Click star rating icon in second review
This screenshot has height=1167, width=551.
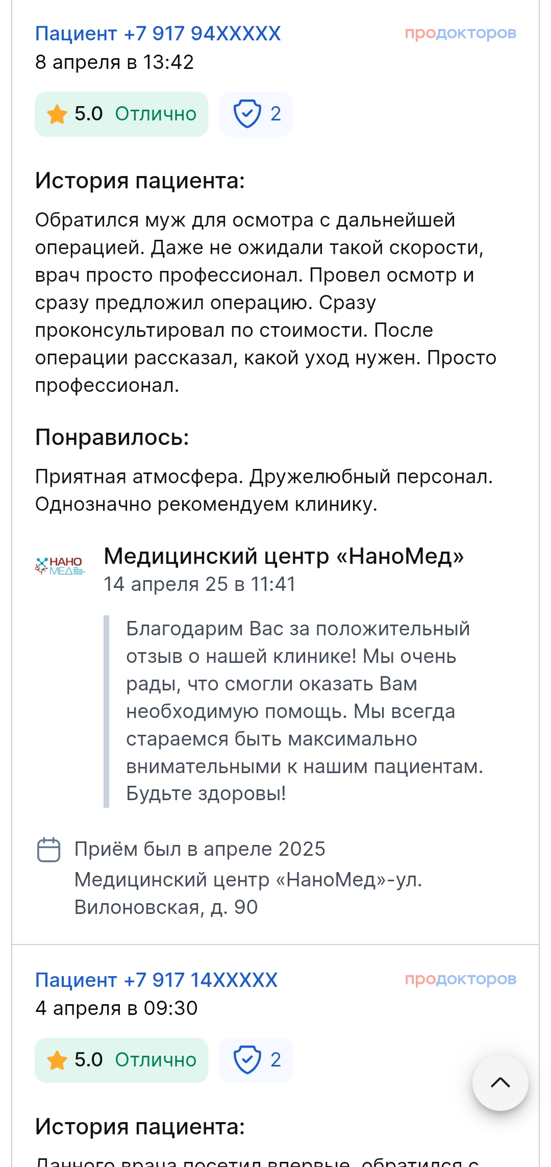[57, 1060]
